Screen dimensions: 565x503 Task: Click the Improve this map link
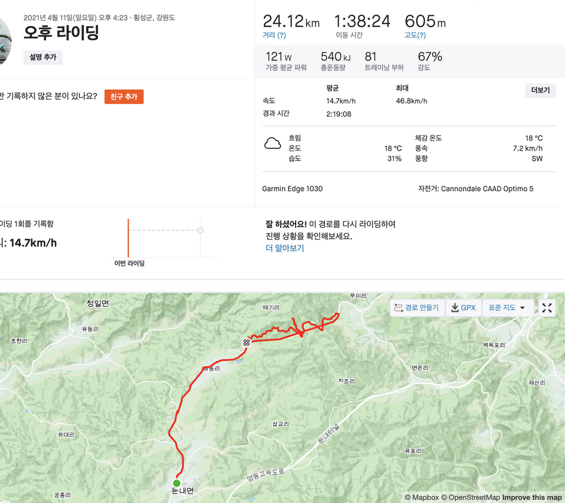click(x=532, y=497)
